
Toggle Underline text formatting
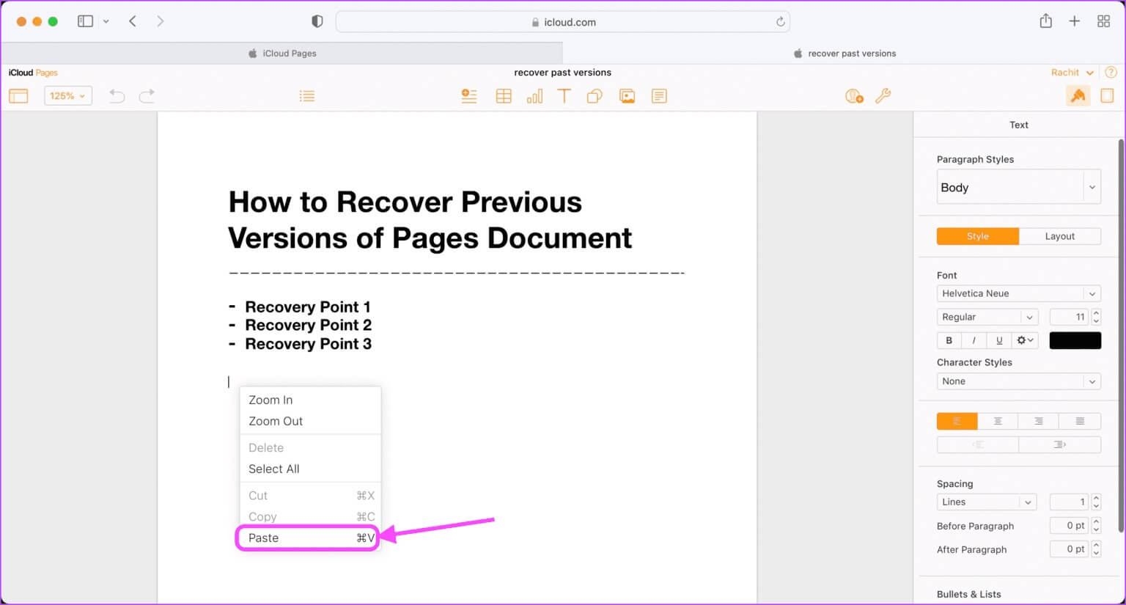point(999,340)
